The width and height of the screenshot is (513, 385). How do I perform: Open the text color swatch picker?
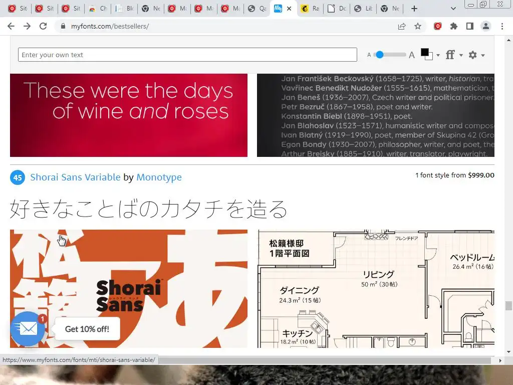[x=427, y=54]
